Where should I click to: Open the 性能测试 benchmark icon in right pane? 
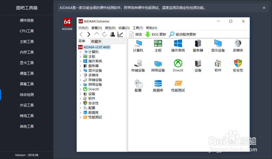178,86
